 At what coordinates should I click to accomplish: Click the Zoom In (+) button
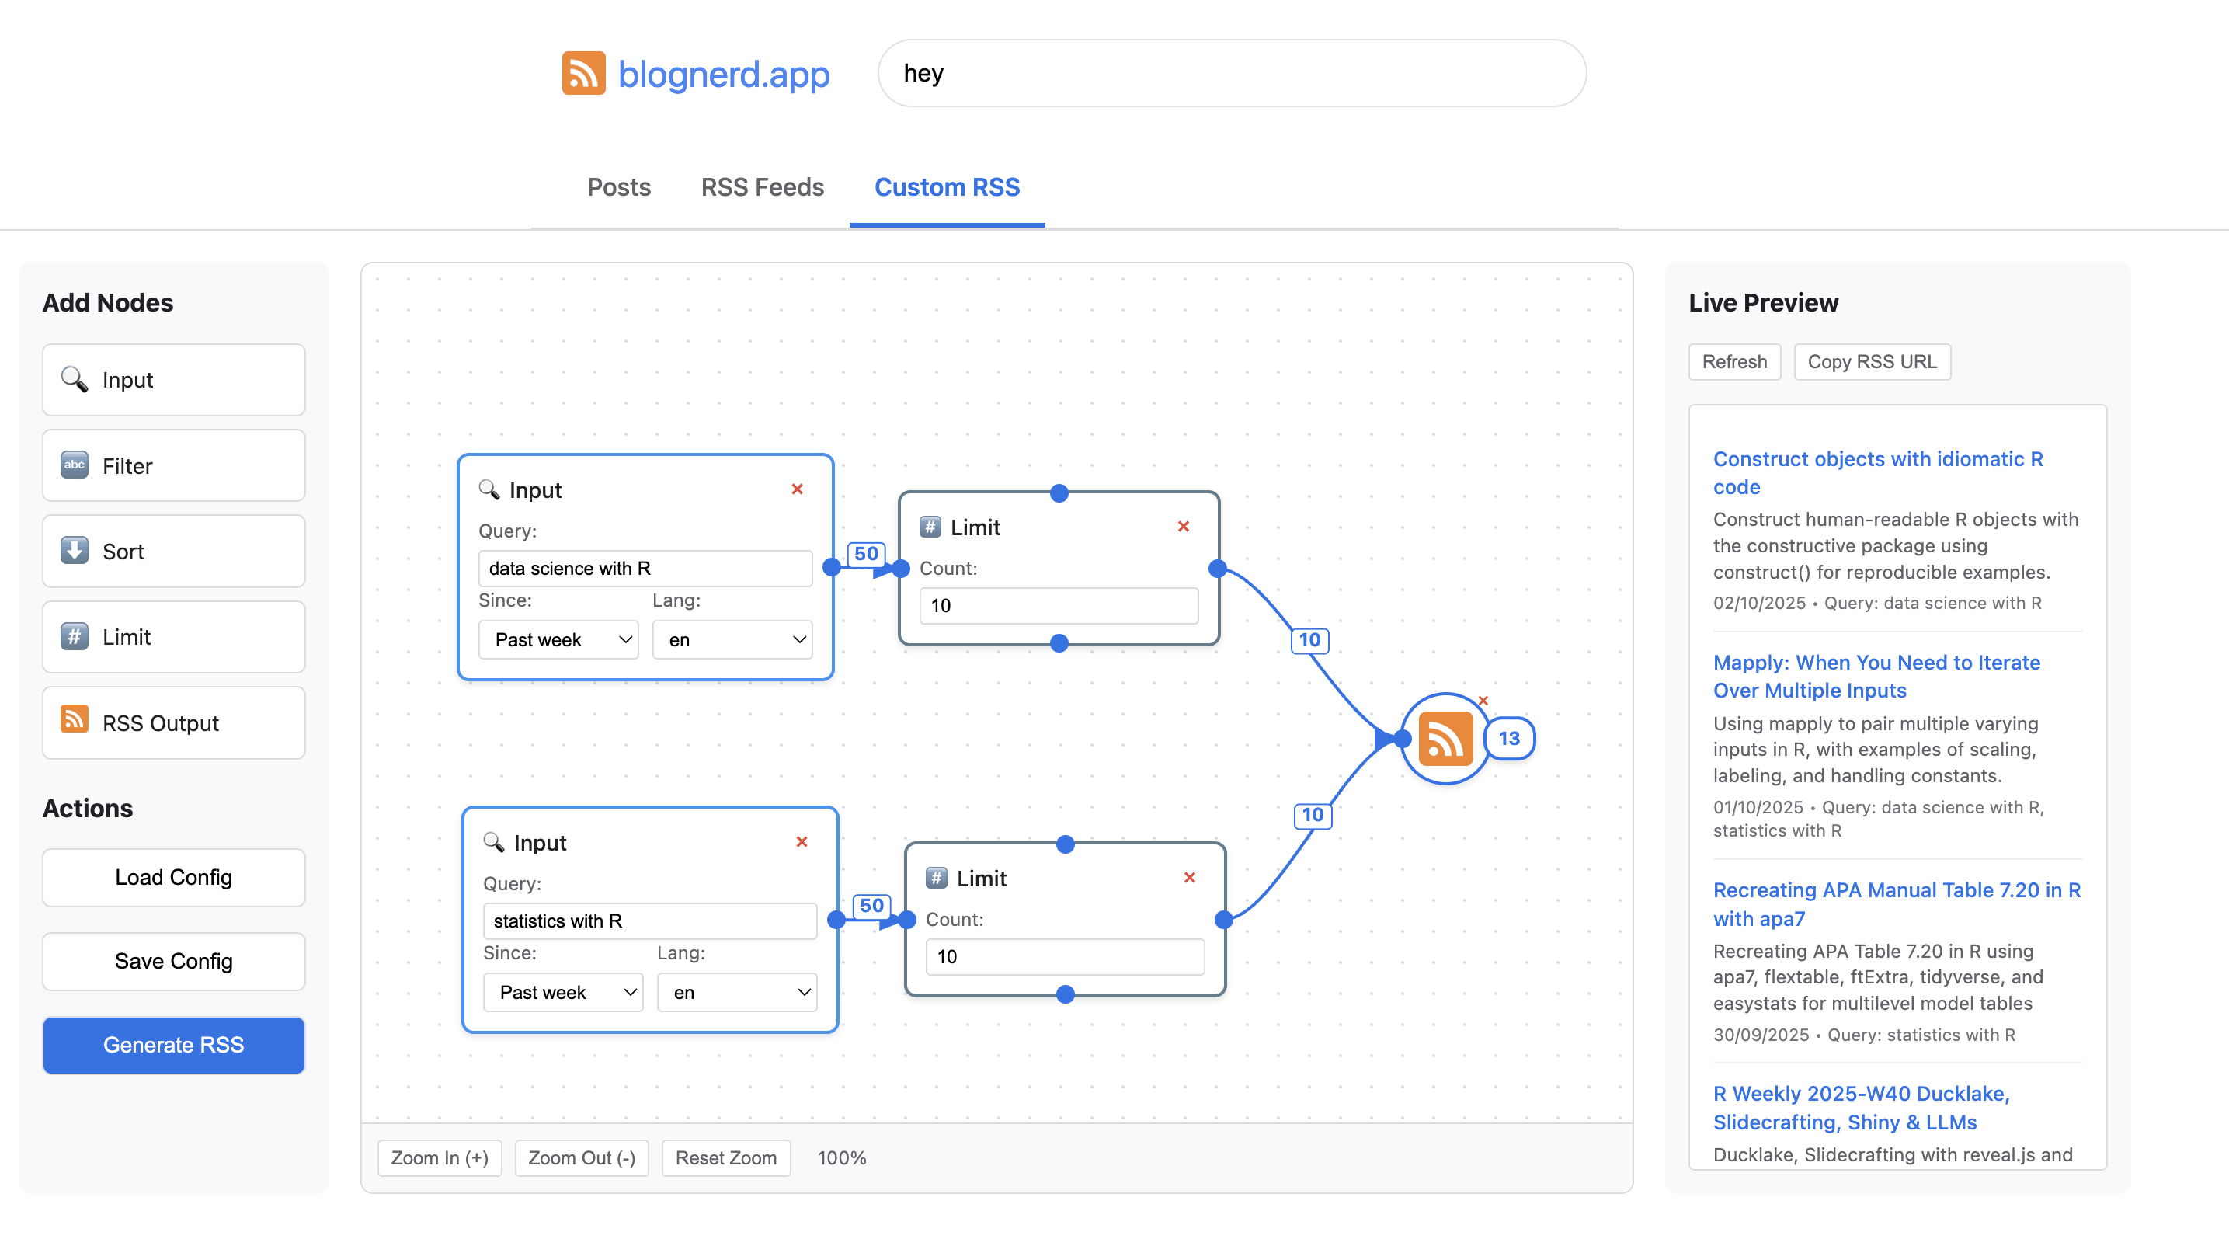[440, 1157]
